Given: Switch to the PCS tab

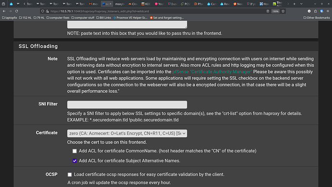Looking at the screenshot, I should tap(186, 4).
